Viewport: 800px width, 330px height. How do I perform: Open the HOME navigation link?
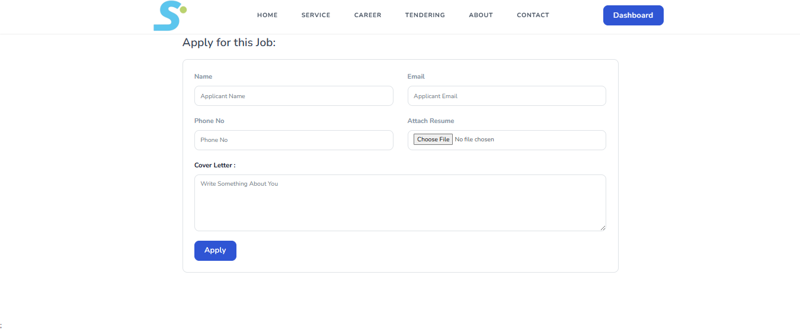pos(267,15)
